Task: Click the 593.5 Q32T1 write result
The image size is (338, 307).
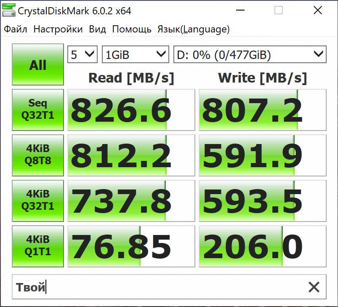Action: (x=263, y=201)
